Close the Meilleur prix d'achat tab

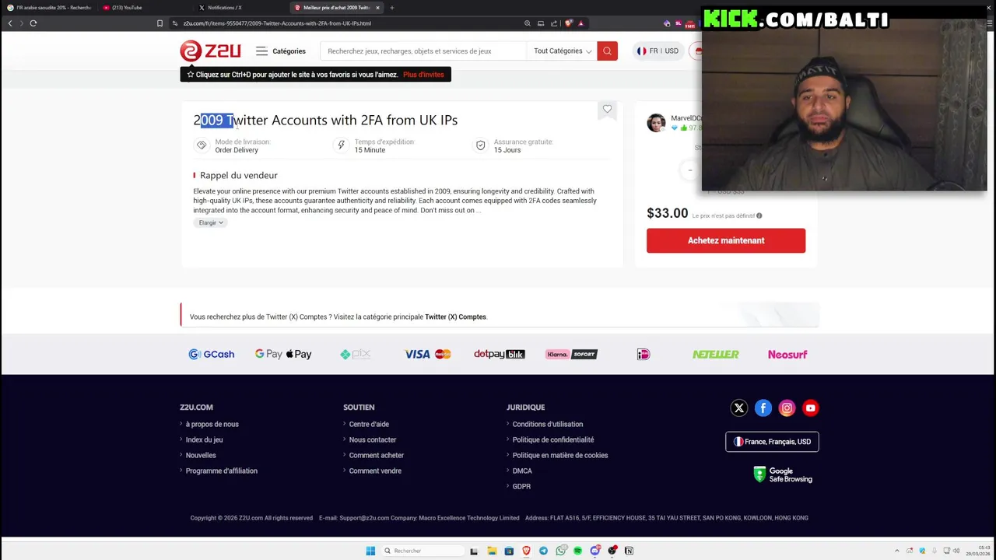(x=377, y=8)
